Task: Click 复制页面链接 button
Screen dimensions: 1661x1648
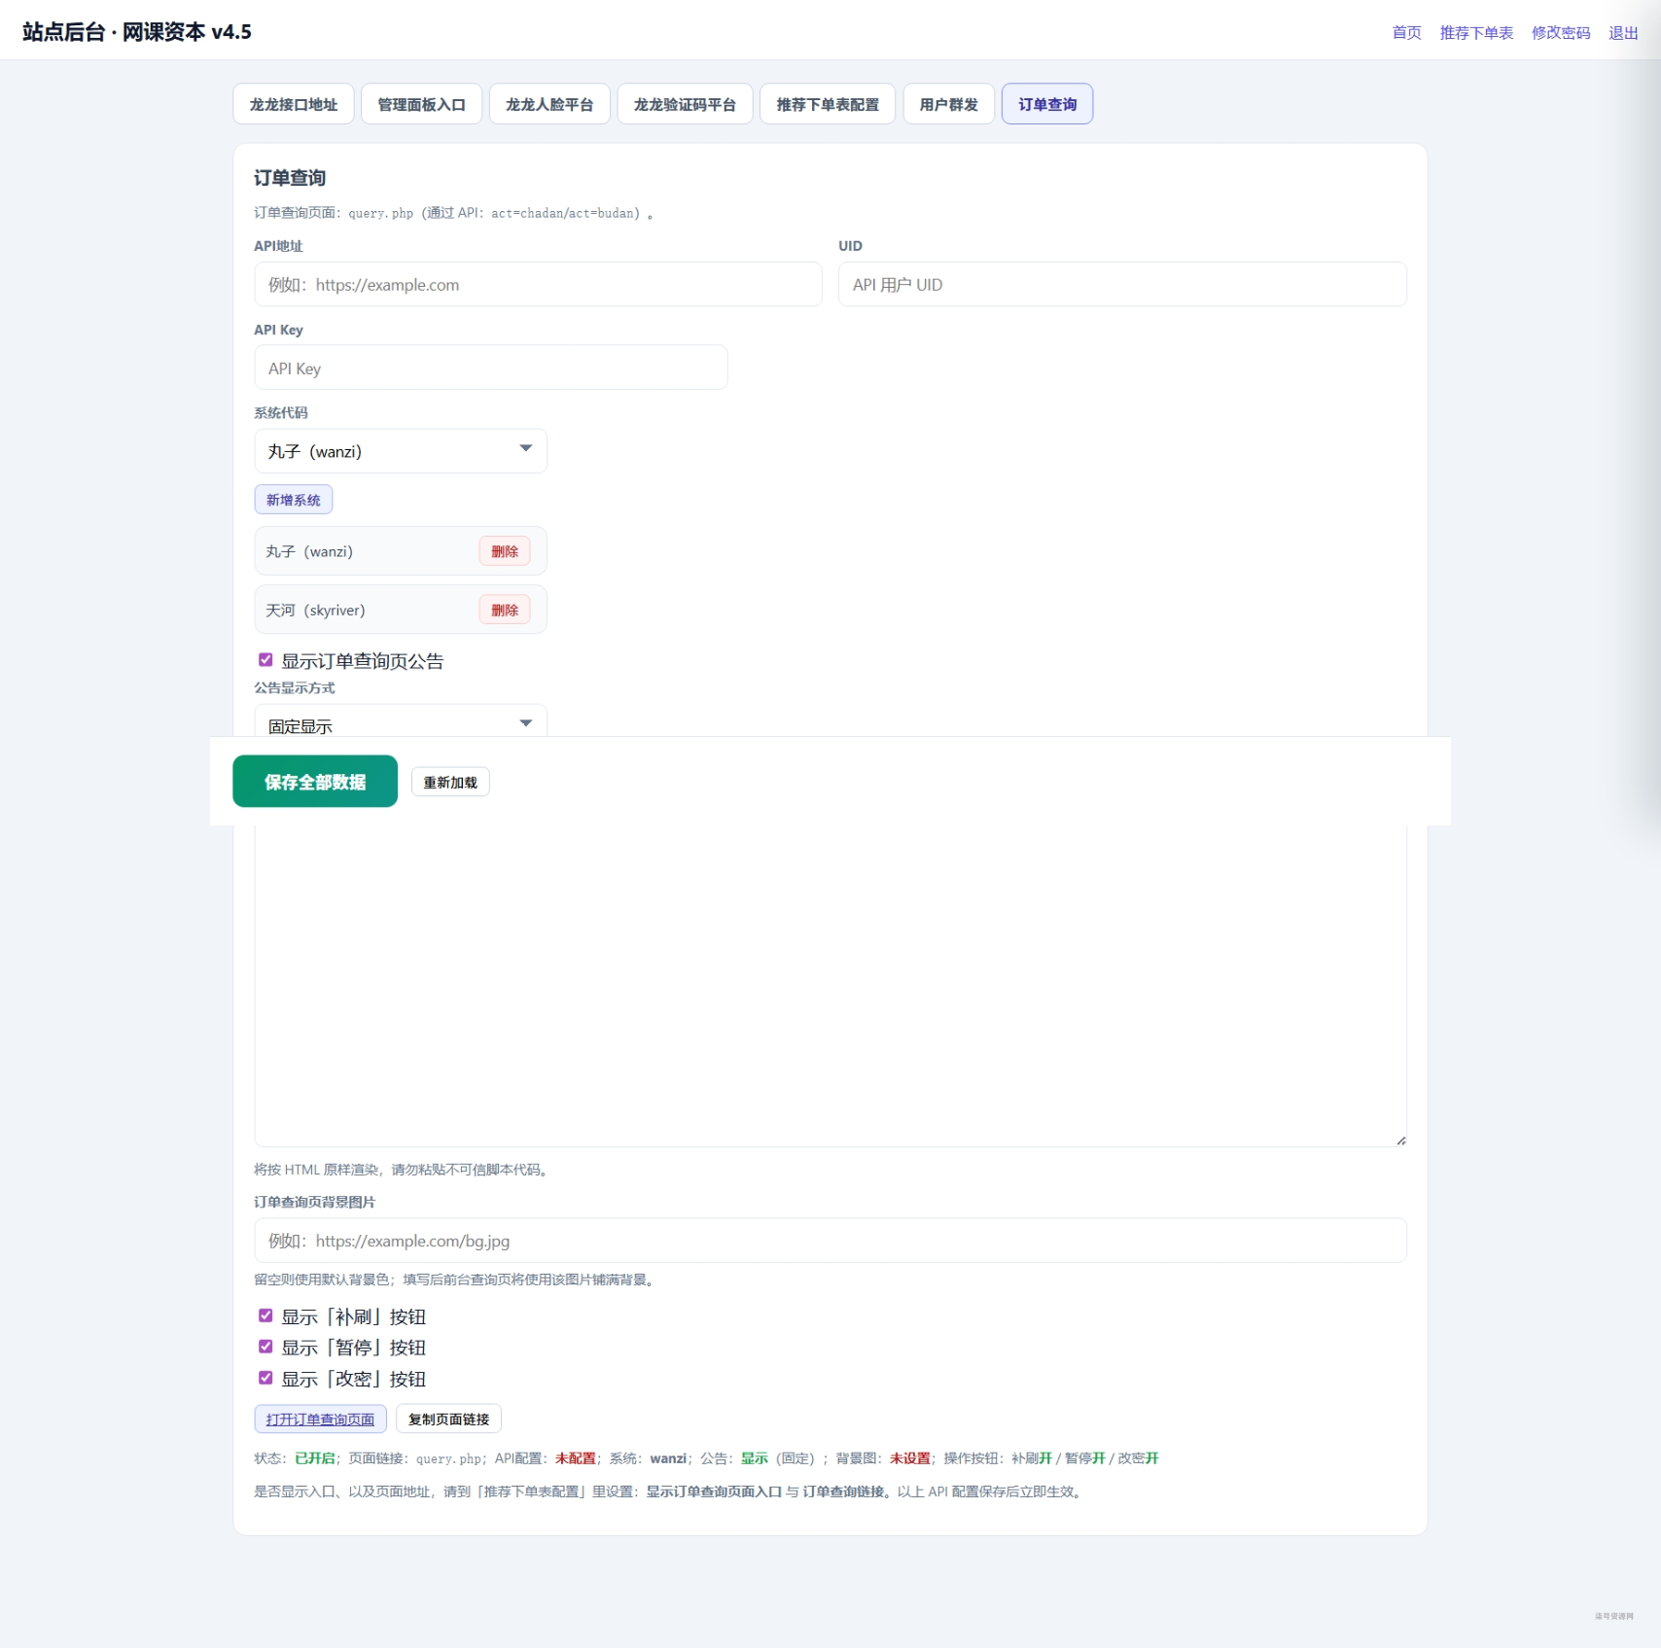Action: tap(449, 1420)
